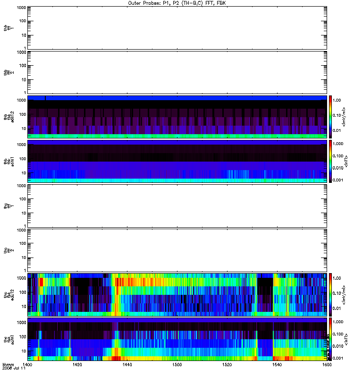The height and width of the screenshot is (378, 354).
Task: Click the thc fbk scm1 spectrogram panel
Action: click(x=177, y=339)
